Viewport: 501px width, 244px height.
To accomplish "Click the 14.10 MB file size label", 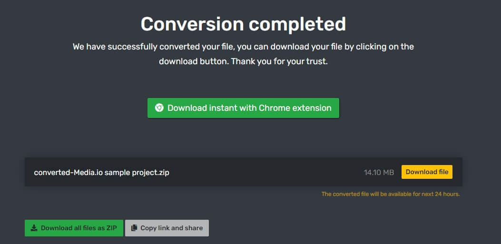I will pos(379,173).
